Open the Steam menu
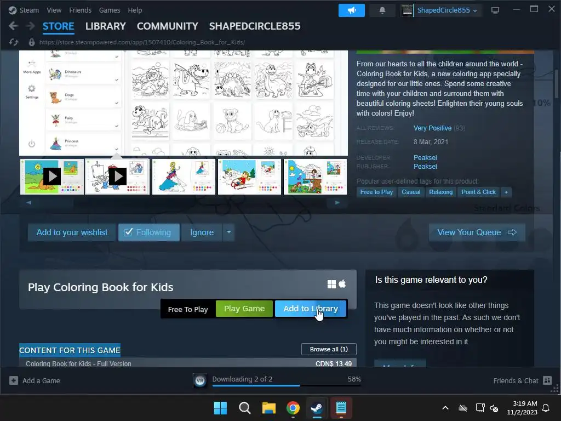The height and width of the screenshot is (421, 561). click(x=29, y=10)
